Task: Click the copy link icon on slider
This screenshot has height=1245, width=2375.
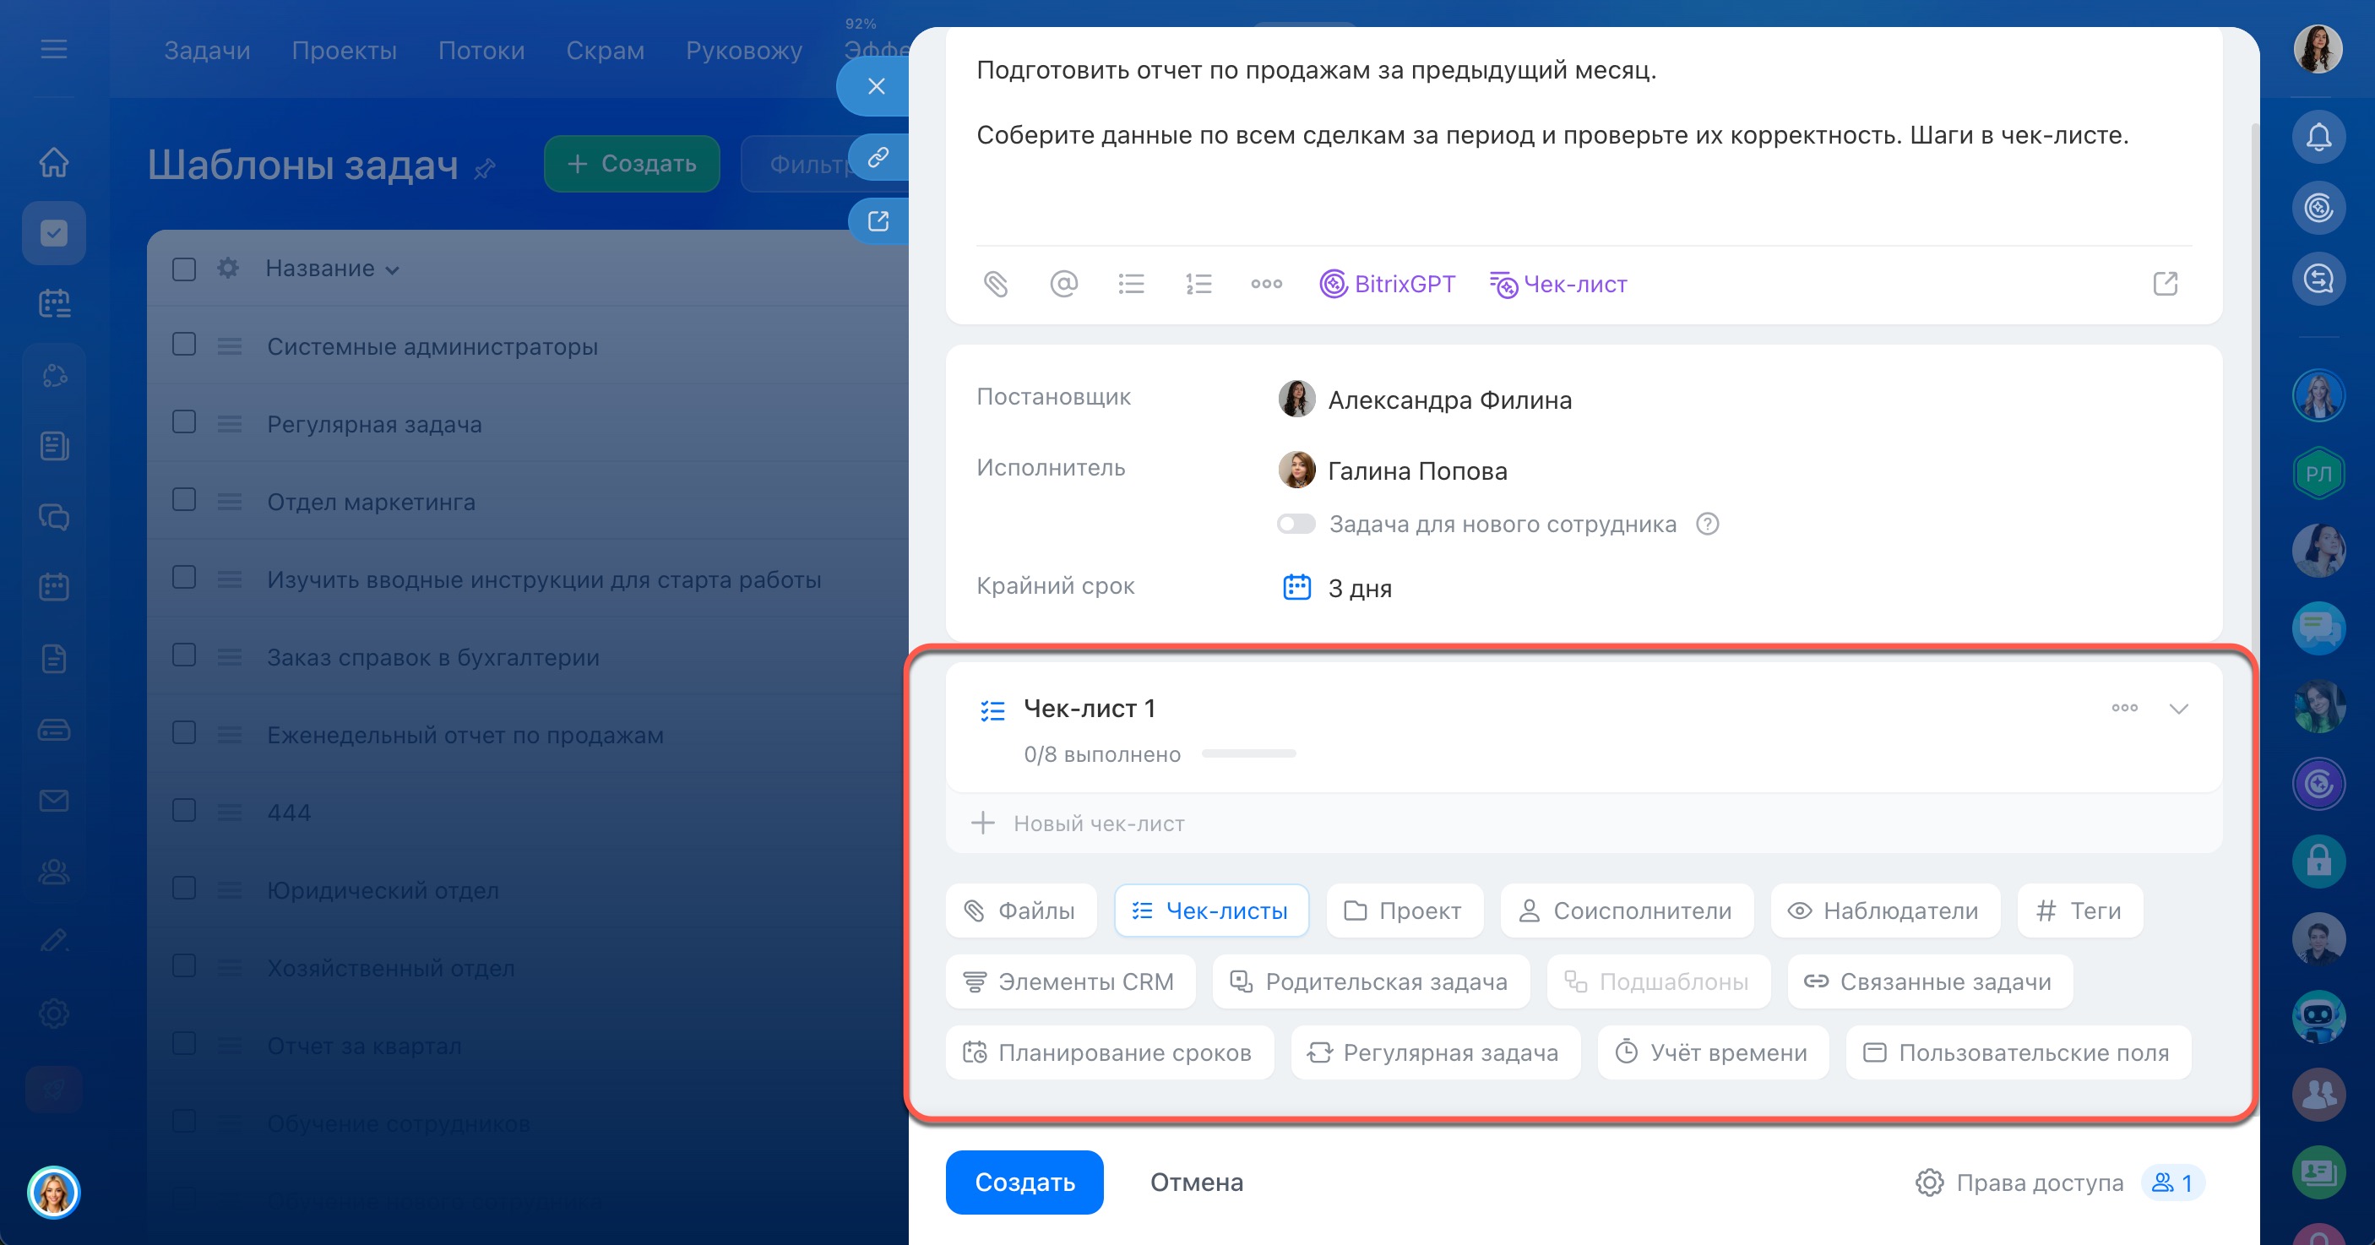Action: point(878,157)
